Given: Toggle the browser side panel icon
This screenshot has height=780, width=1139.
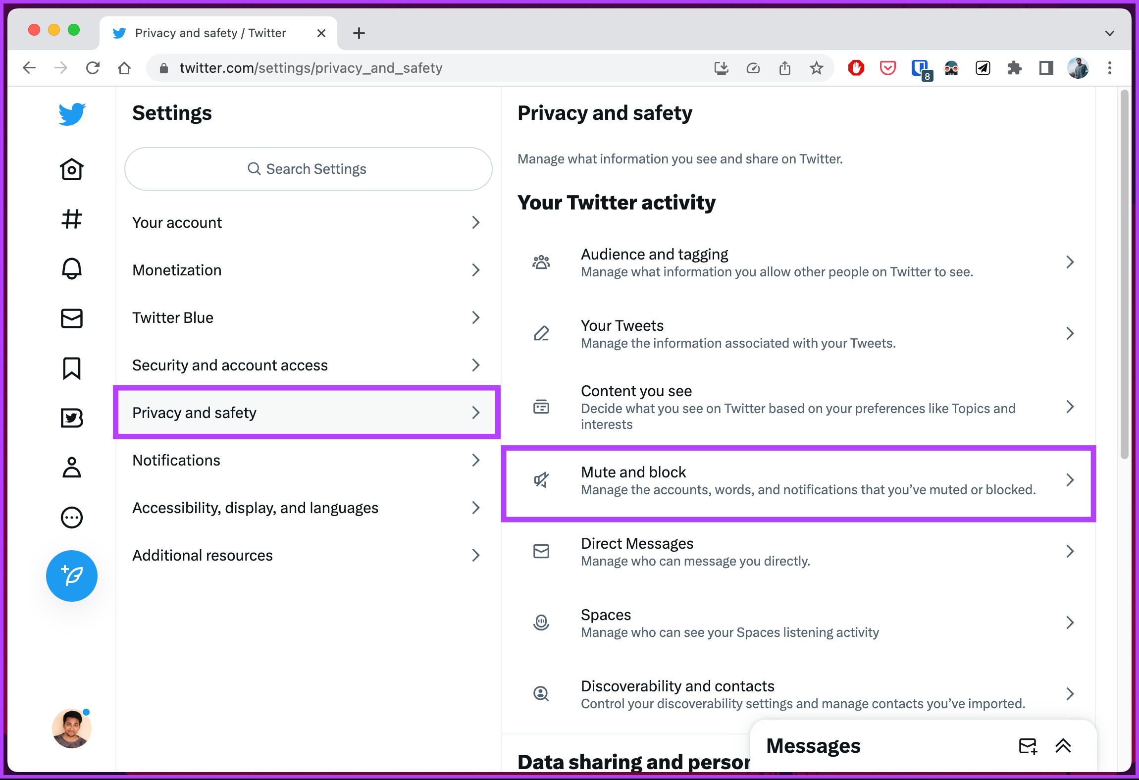Looking at the screenshot, I should pyautogui.click(x=1046, y=68).
